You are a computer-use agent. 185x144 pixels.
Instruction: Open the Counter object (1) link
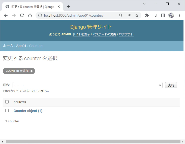click(28, 111)
